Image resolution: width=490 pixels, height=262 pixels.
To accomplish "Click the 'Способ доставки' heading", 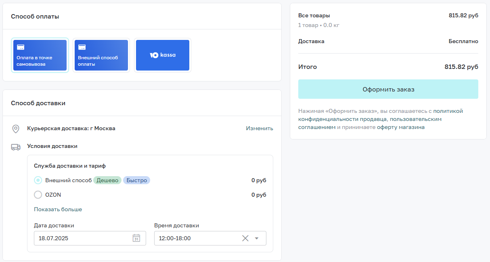I will pos(38,103).
